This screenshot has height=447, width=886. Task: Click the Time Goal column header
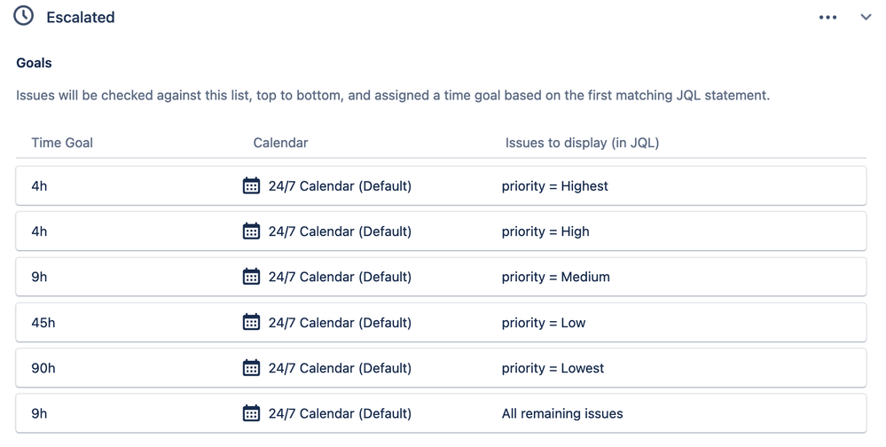pyautogui.click(x=62, y=143)
